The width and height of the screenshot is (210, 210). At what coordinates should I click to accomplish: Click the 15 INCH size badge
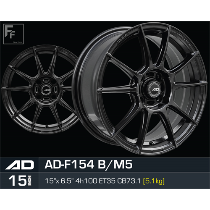coord(20,181)
